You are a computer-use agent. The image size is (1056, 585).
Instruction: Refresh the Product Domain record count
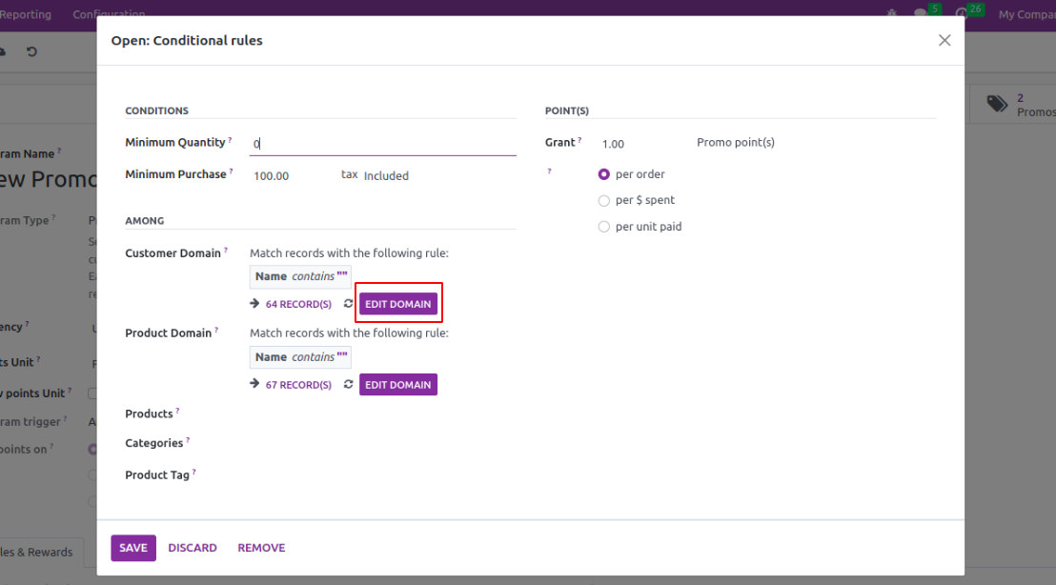pos(349,385)
